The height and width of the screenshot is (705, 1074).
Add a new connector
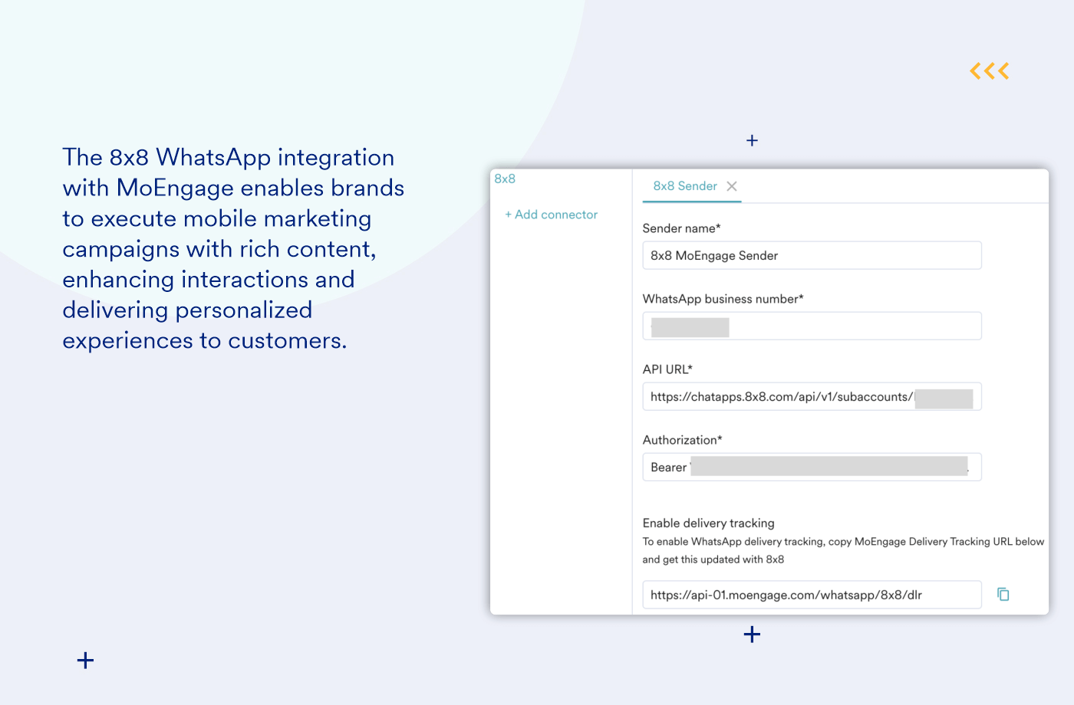[551, 215]
